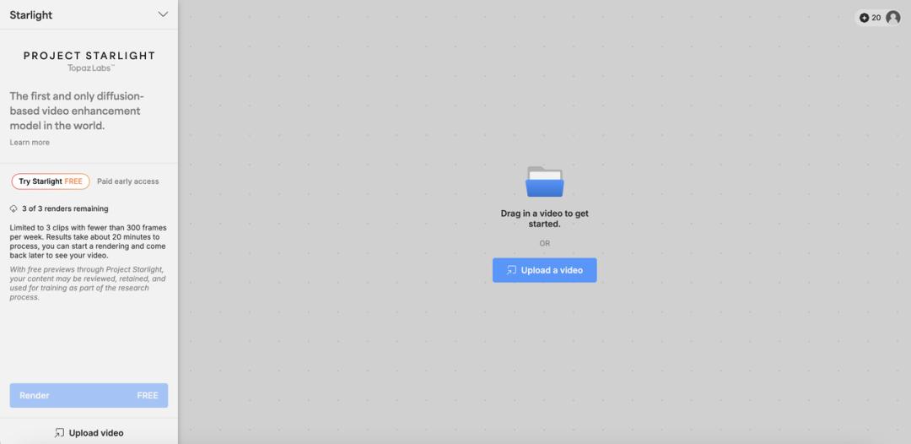Screen dimensions: 911x444
Task: Open the user profile avatar
Action: (x=893, y=18)
